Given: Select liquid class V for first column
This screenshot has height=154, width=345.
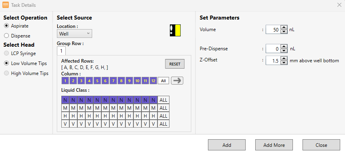Looking at the screenshot, I should point(65,124).
